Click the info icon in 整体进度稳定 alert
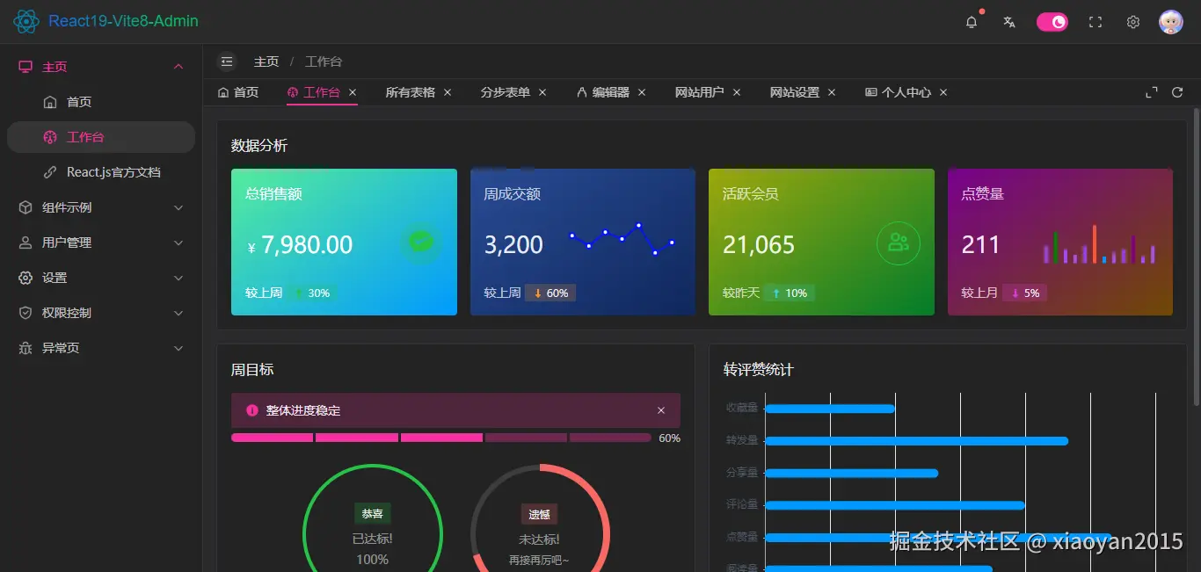 pos(252,410)
